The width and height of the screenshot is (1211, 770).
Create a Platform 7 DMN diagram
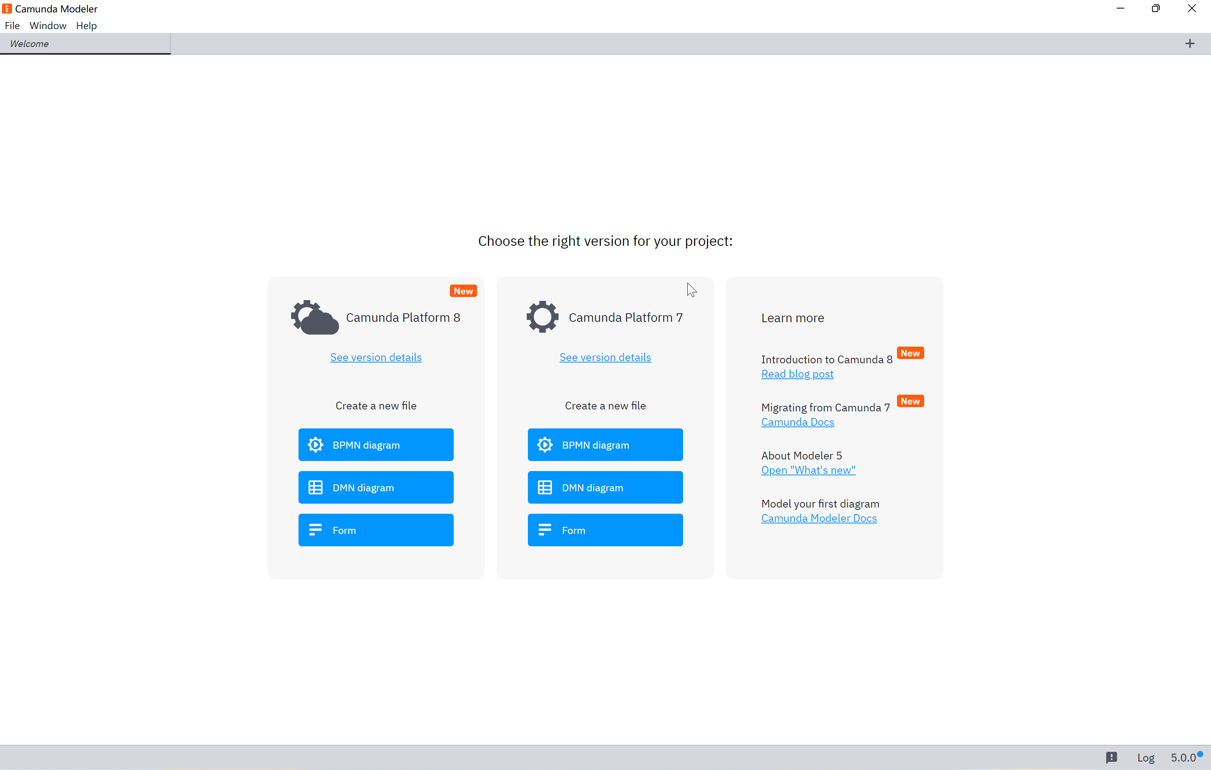[605, 487]
